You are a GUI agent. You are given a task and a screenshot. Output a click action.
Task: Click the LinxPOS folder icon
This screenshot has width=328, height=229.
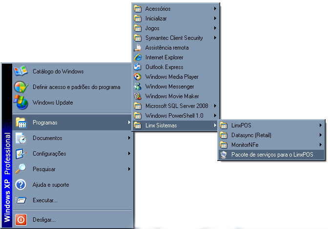(224, 125)
